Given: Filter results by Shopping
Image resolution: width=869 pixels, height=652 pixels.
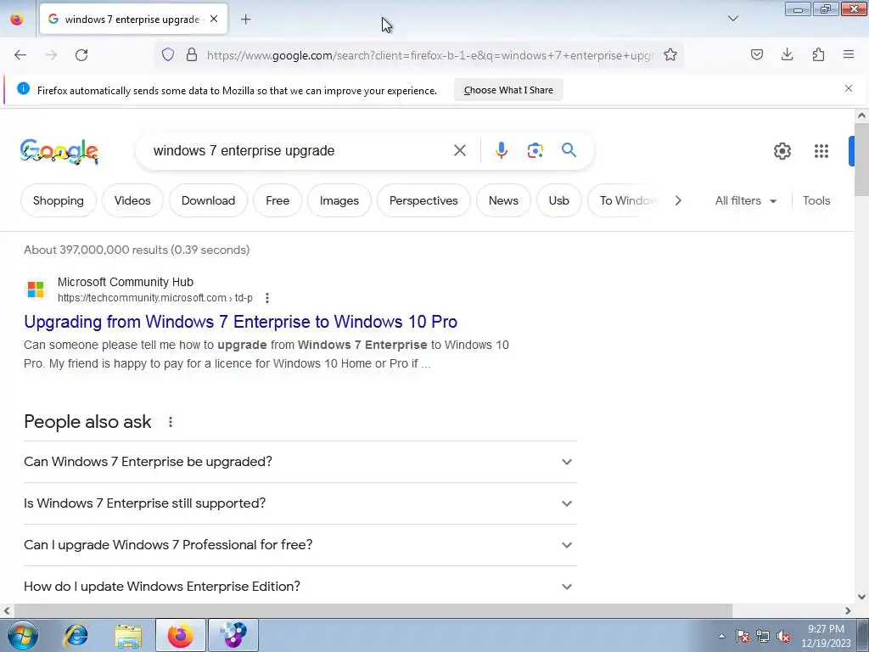Looking at the screenshot, I should click(x=59, y=200).
